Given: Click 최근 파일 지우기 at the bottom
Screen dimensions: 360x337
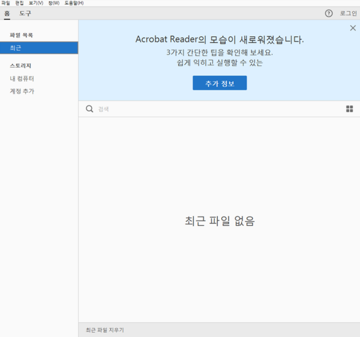Looking at the screenshot, I should pyautogui.click(x=105, y=330).
